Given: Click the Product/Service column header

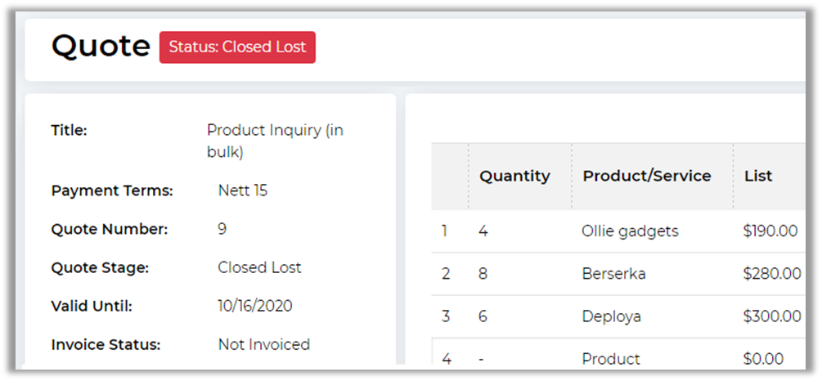Looking at the screenshot, I should point(646,176).
